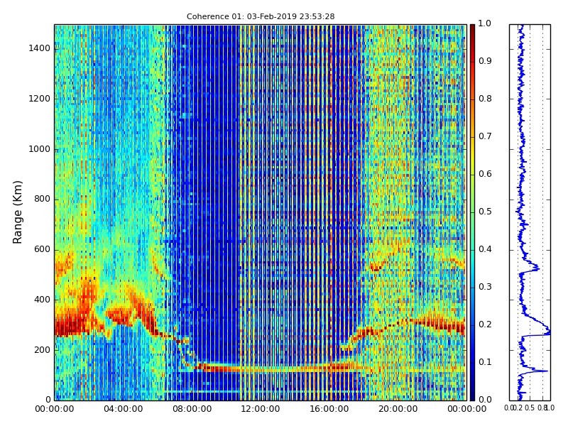The image size is (568, 426).
Task: Click the dark red top of the colorbar
Action: [472, 31]
